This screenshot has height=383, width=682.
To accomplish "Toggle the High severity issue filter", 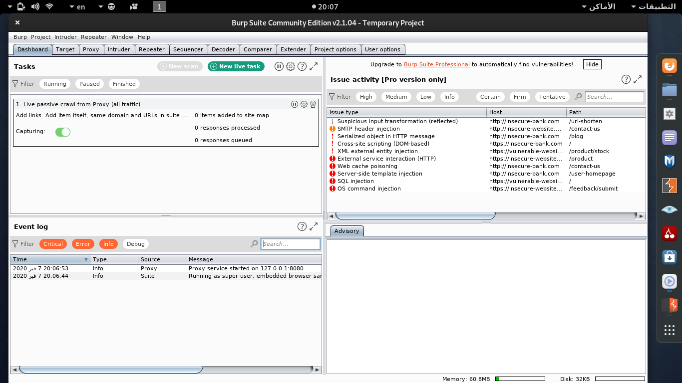I will (366, 97).
